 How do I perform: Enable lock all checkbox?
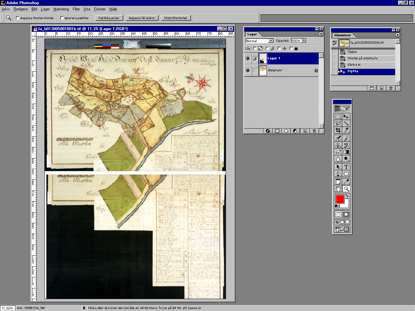(x=291, y=49)
